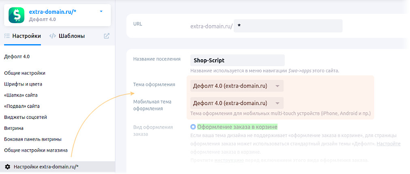
Task: Open the external link icon beside Шаблоны
Action: (107, 36)
